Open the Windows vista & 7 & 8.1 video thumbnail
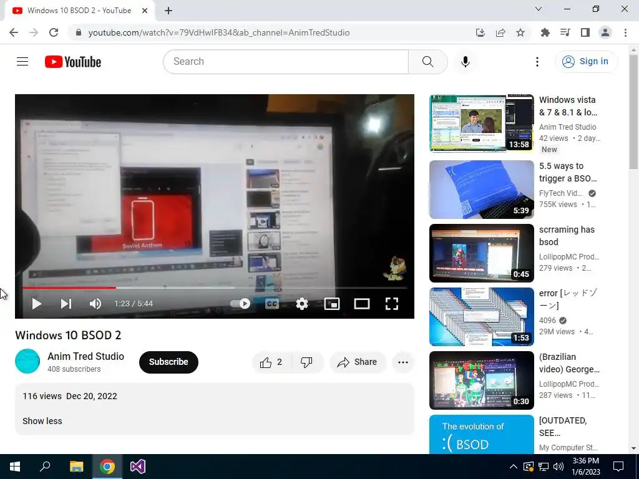This screenshot has height=479, width=639. 481,123
